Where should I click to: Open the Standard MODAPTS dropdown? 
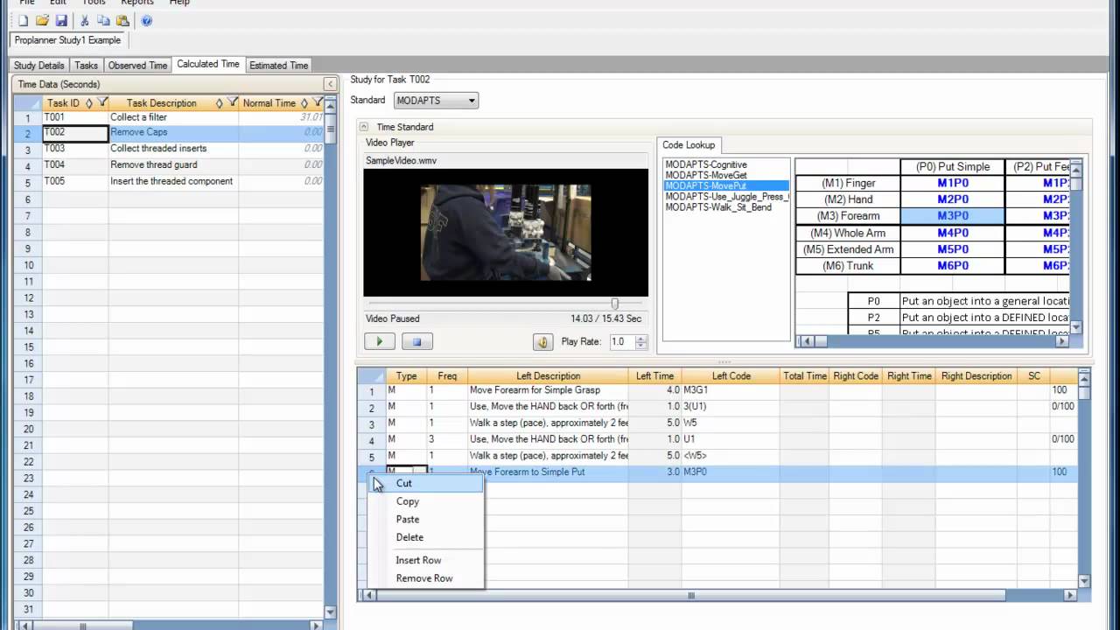pyautogui.click(x=436, y=101)
